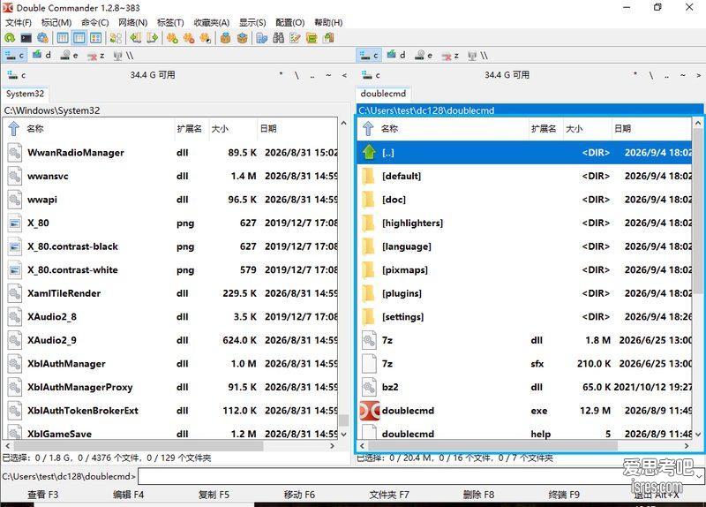Select the doublecmd exe file row
The image size is (706, 507).
(x=524, y=411)
